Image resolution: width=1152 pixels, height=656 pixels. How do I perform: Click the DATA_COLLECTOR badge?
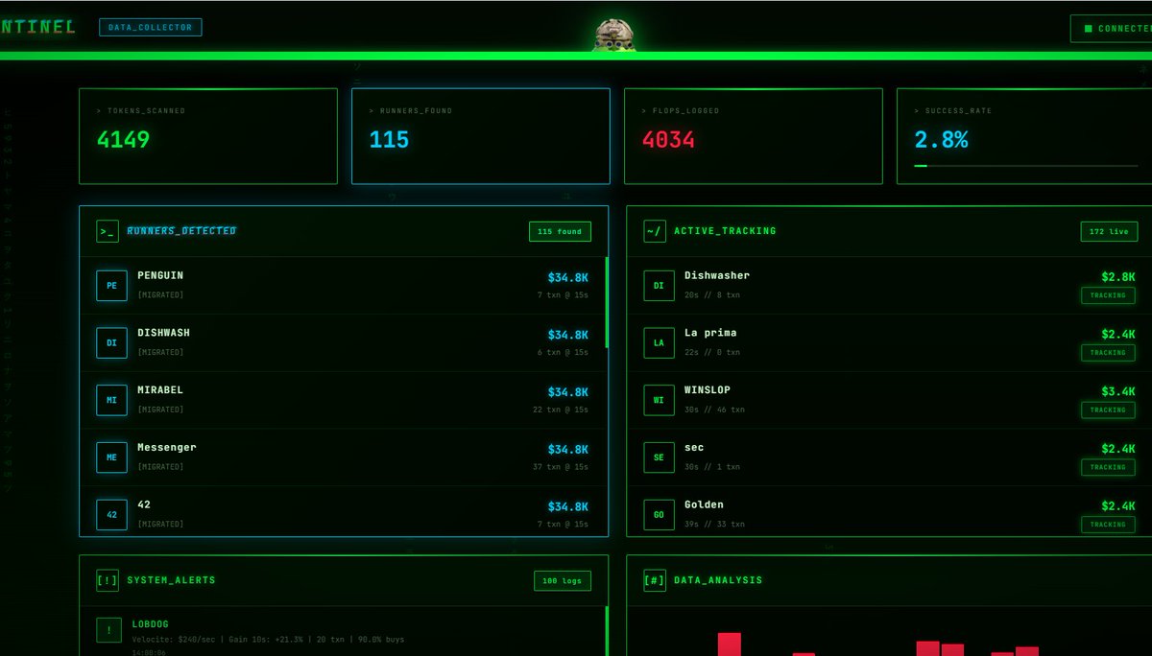click(x=151, y=28)
